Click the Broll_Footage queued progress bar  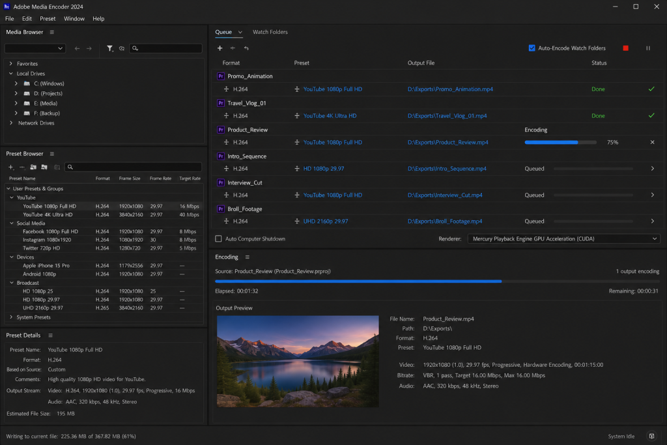click(x=593, y=222)
